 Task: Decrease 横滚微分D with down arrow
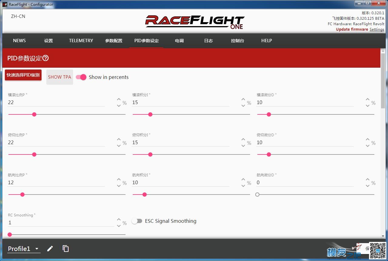(367, 105)
